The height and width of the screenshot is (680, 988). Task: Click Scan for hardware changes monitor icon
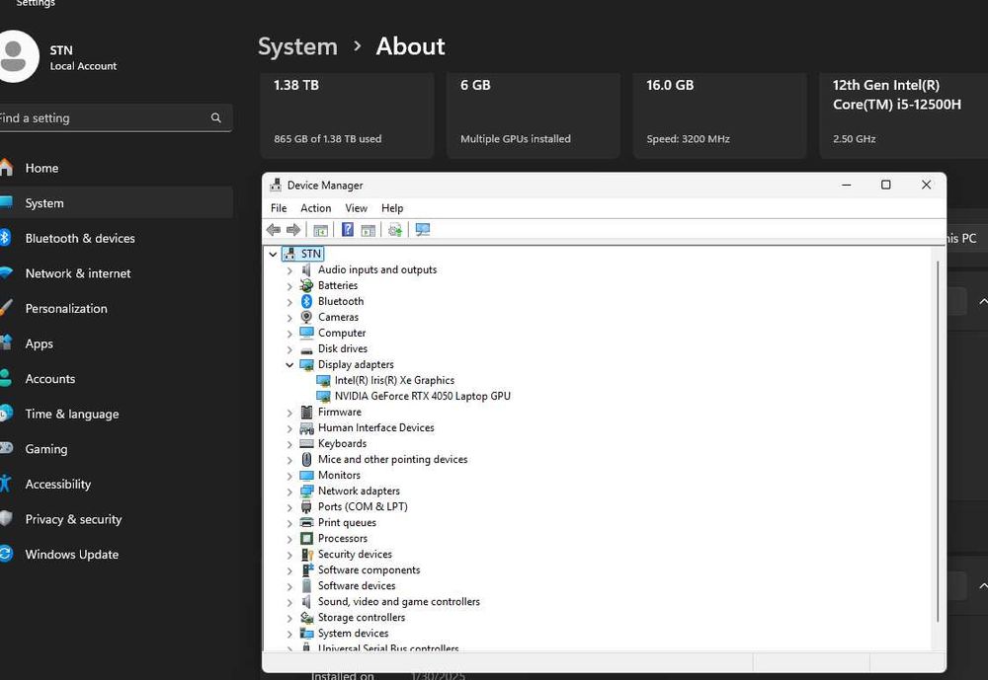click(x=423, y=230)
